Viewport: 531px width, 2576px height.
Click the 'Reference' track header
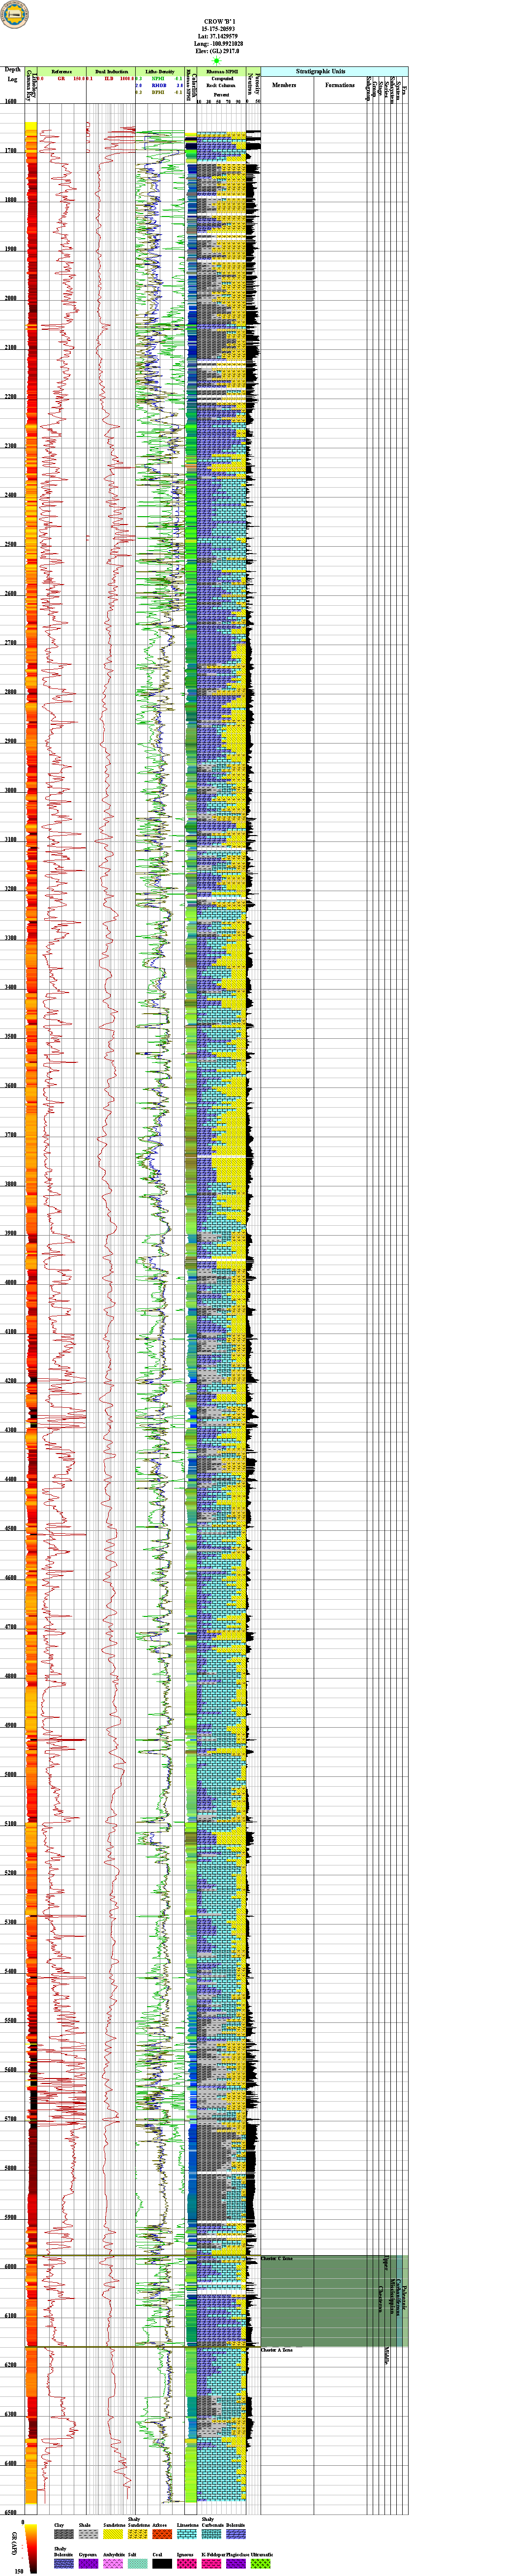pos(62,72)
